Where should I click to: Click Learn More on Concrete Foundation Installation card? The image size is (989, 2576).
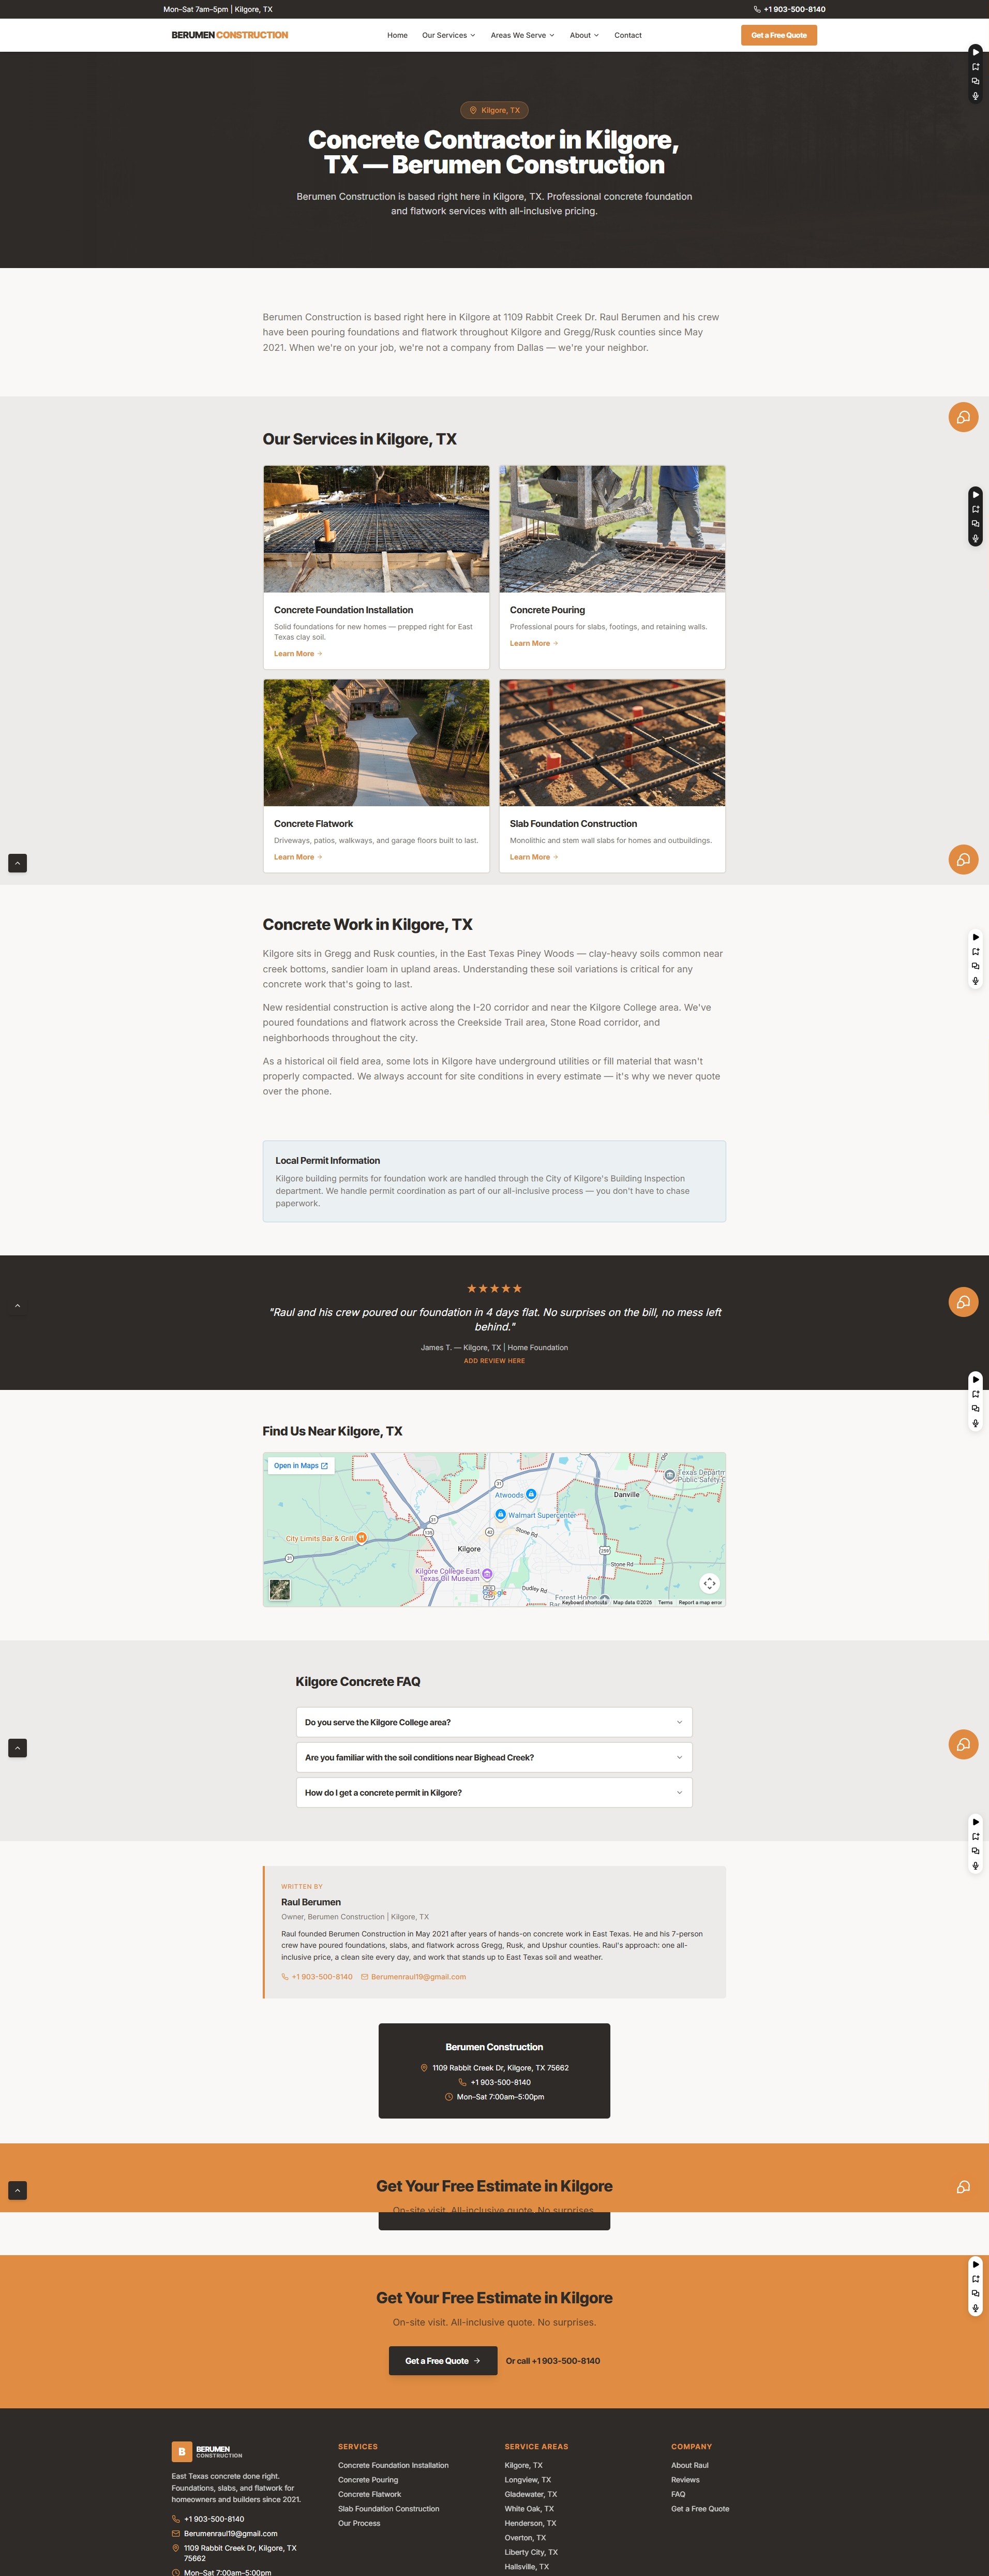298,654
